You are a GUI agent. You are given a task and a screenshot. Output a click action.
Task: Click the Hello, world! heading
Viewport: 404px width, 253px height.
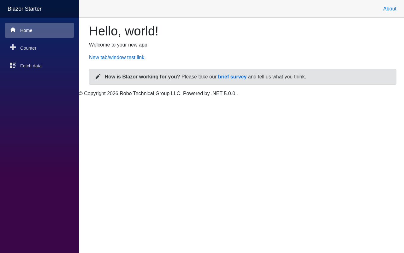point(123,31)
